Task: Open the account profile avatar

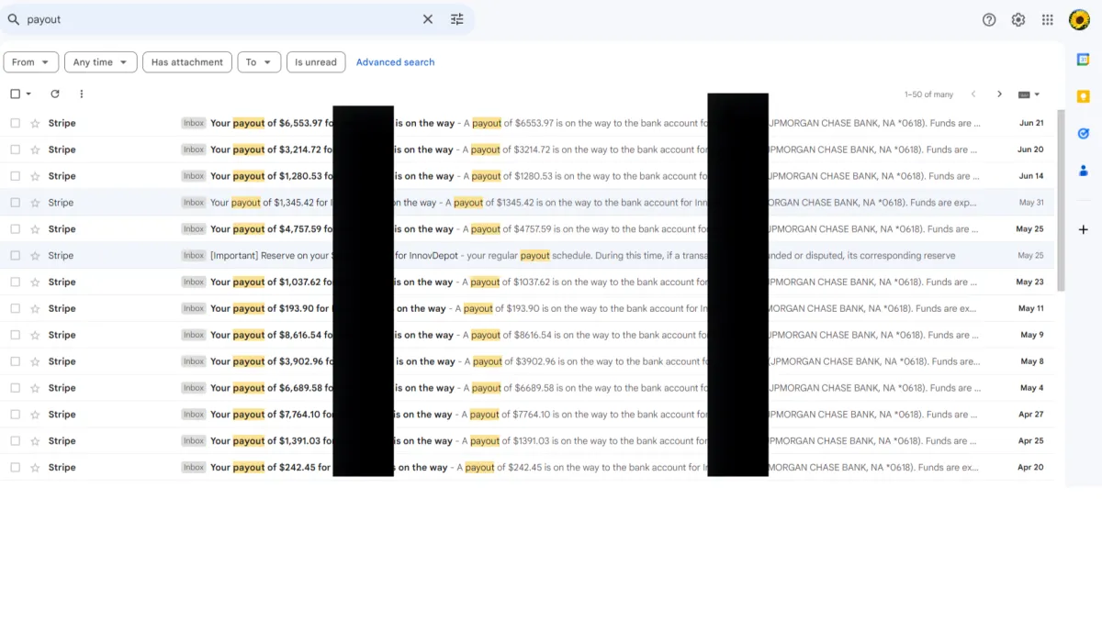Action: coord(1079,19)
